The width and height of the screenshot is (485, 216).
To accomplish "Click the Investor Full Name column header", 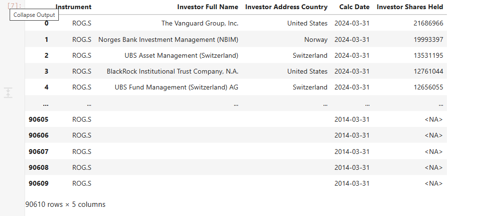I will pyautogui.click(x=207, y=7).
